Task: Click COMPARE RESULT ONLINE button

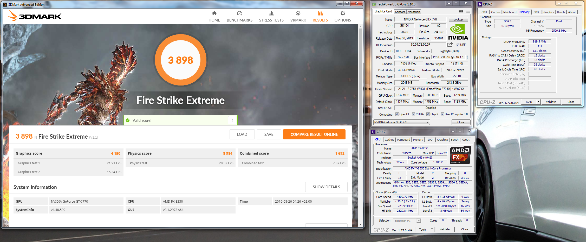Action: click(314, 134)
